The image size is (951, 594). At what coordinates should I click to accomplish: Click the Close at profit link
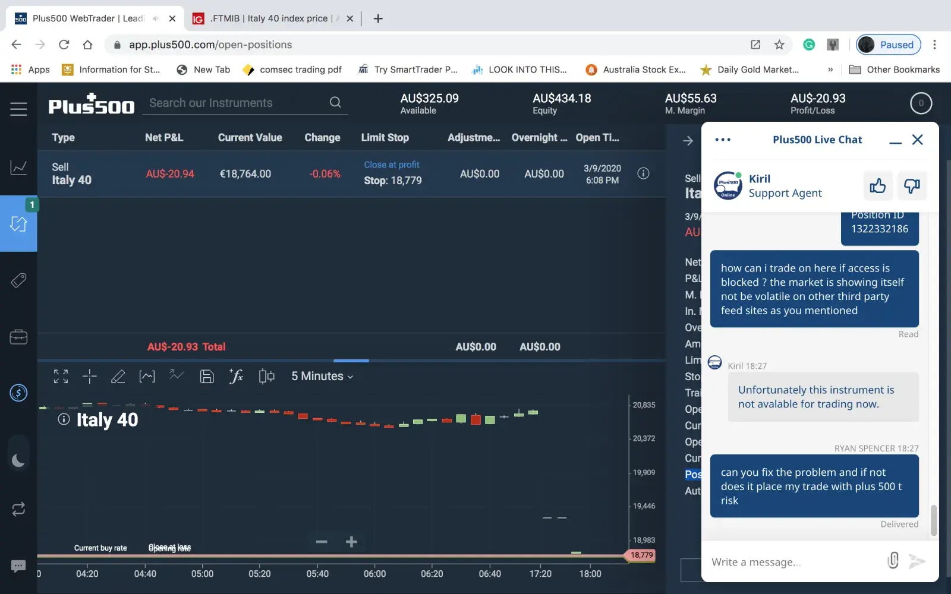coord(392,165)
